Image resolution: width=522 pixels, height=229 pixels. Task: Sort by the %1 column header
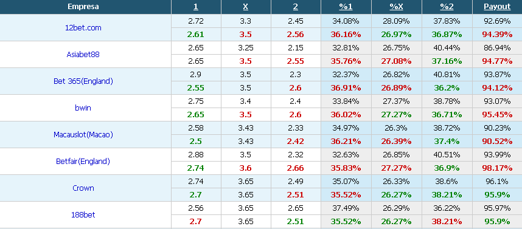346,7
